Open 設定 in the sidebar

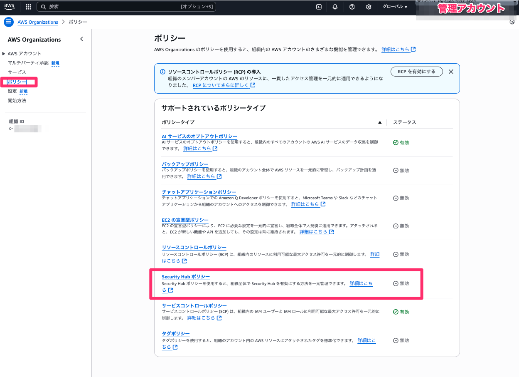point(12,91)
